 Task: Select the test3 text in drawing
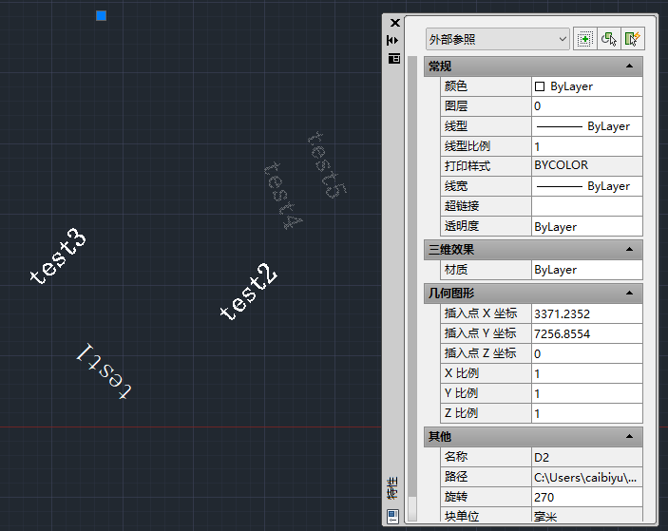click(x=58, y=256)
